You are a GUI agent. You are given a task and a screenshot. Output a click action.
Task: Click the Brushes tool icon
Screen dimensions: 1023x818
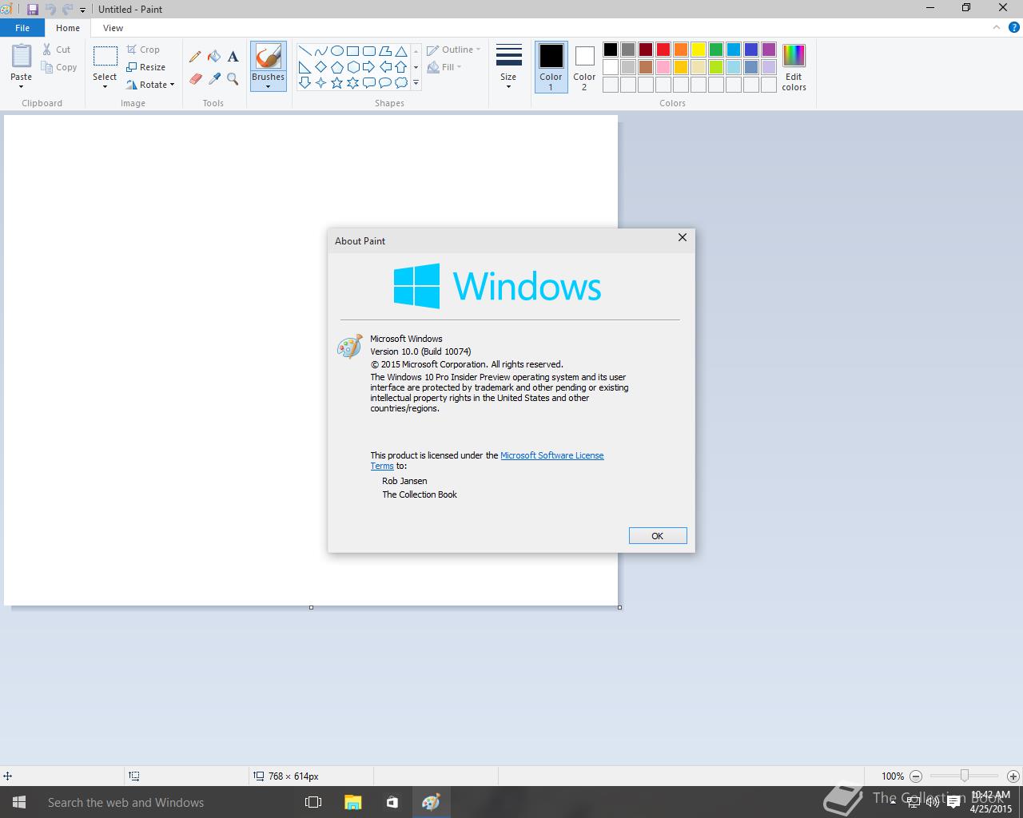point(268,57)
